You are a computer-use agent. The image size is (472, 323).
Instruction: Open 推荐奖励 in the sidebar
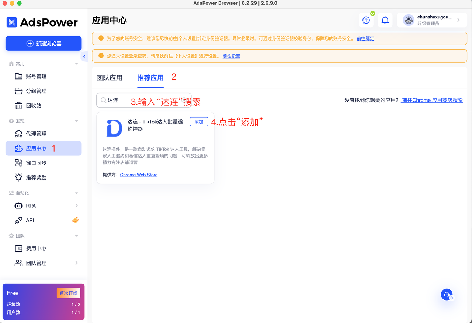pyautogui.click(x=44, y=178)
